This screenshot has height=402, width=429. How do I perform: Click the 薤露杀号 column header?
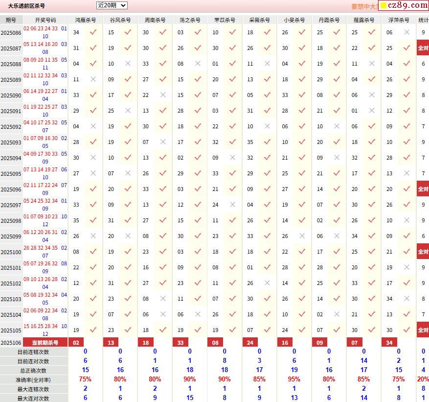[x=363, y=20]
